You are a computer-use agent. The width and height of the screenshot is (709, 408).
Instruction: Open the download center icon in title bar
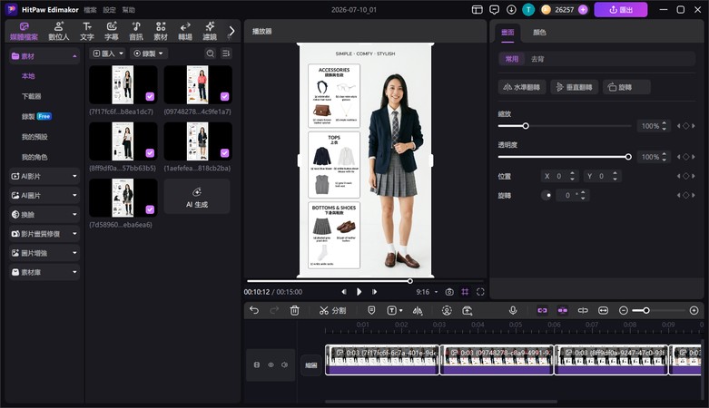[x=511, y=9]
